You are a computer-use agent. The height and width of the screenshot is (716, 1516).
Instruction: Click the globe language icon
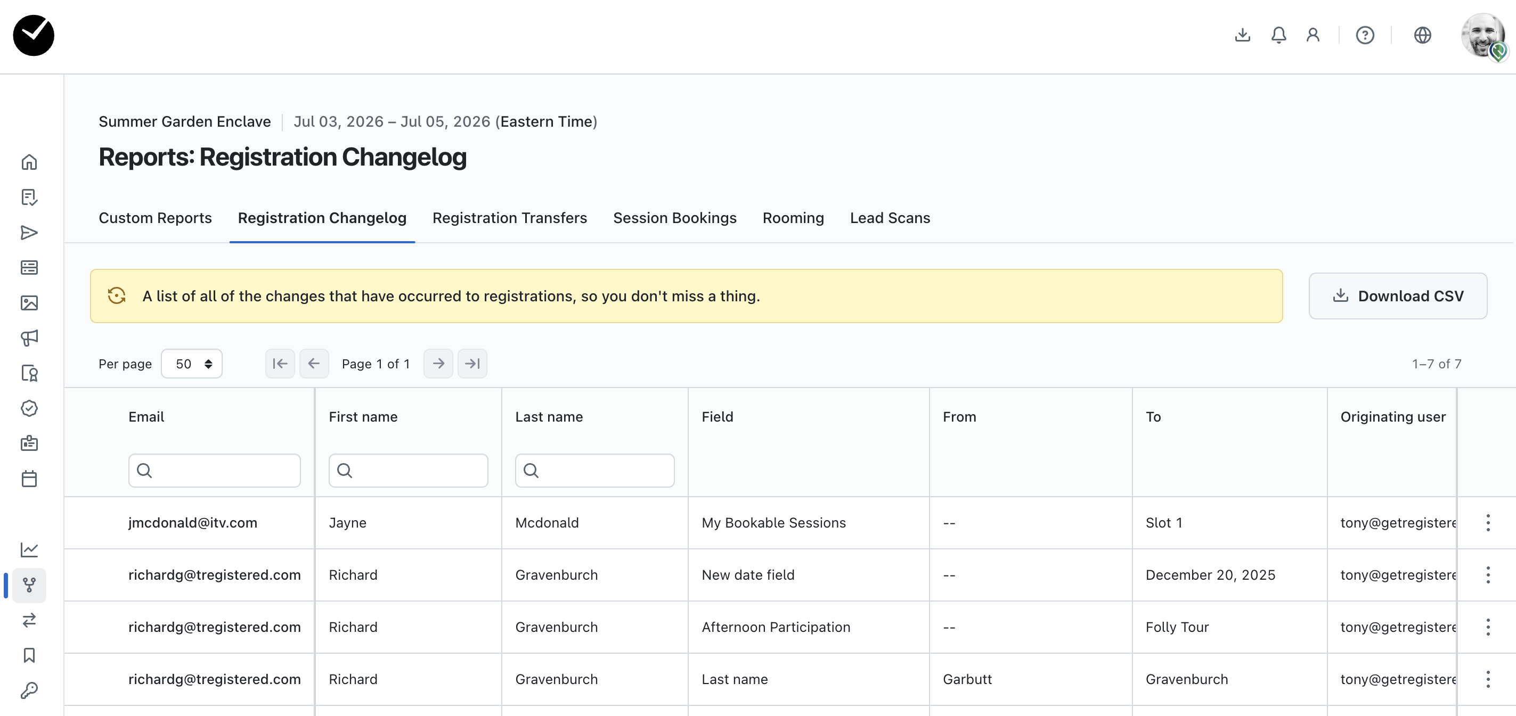pos(1422,35)
